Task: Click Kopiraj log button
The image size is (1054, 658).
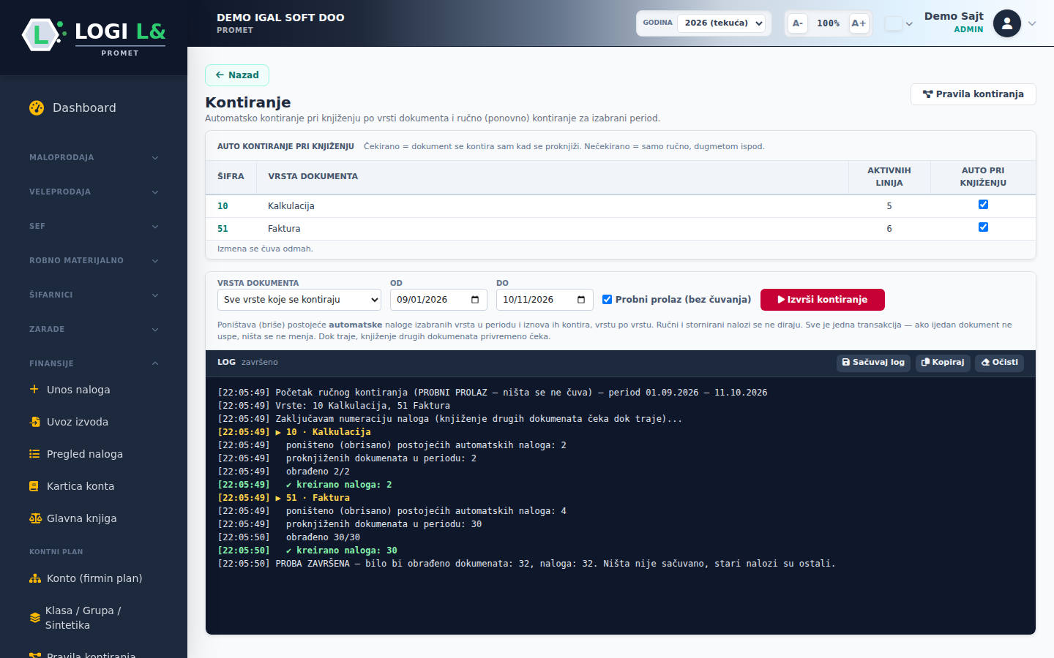Action: click(943, 363)
